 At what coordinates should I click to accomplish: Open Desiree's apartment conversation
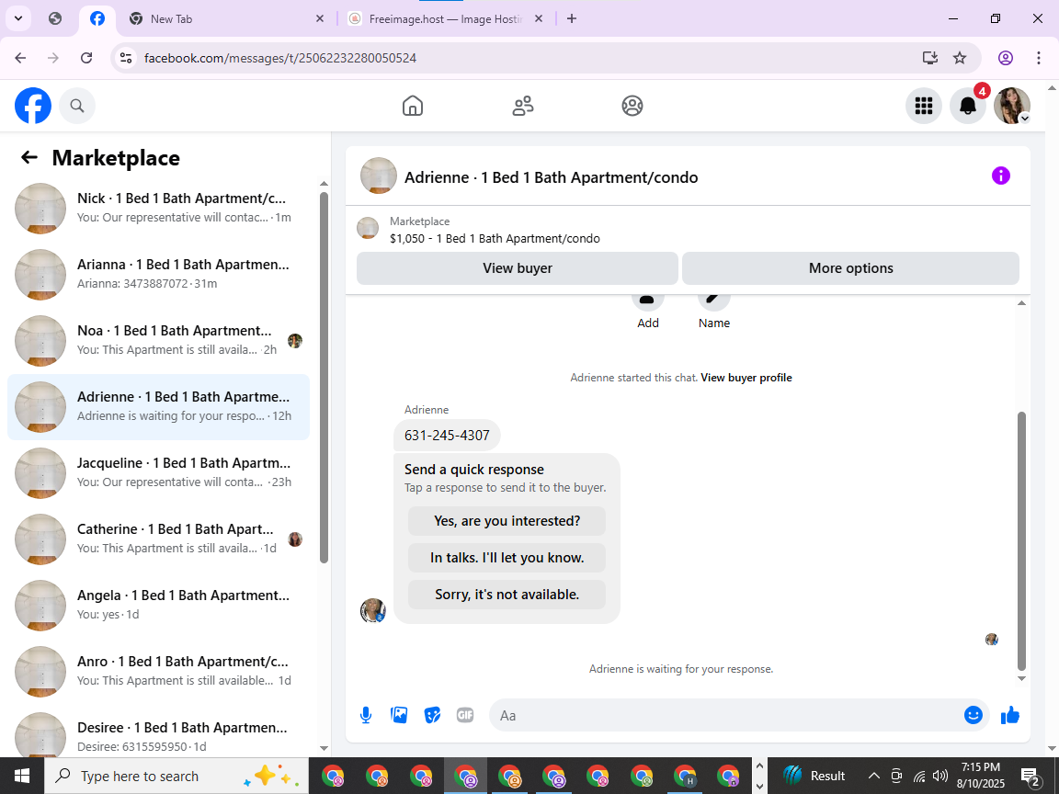pos(159,732)
